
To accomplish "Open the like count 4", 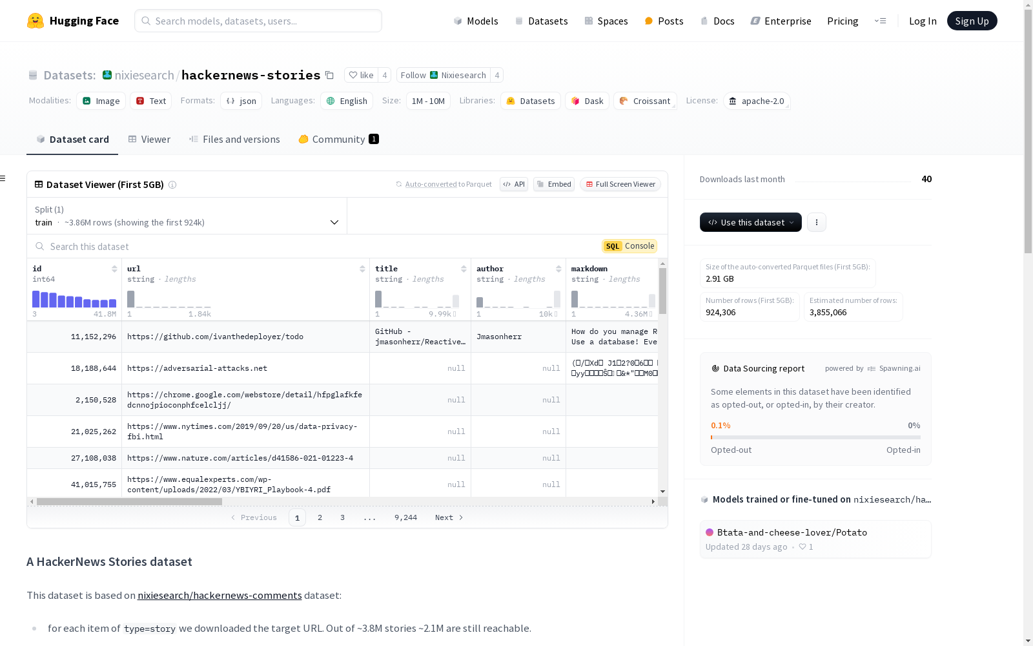I will click(385, 75).
